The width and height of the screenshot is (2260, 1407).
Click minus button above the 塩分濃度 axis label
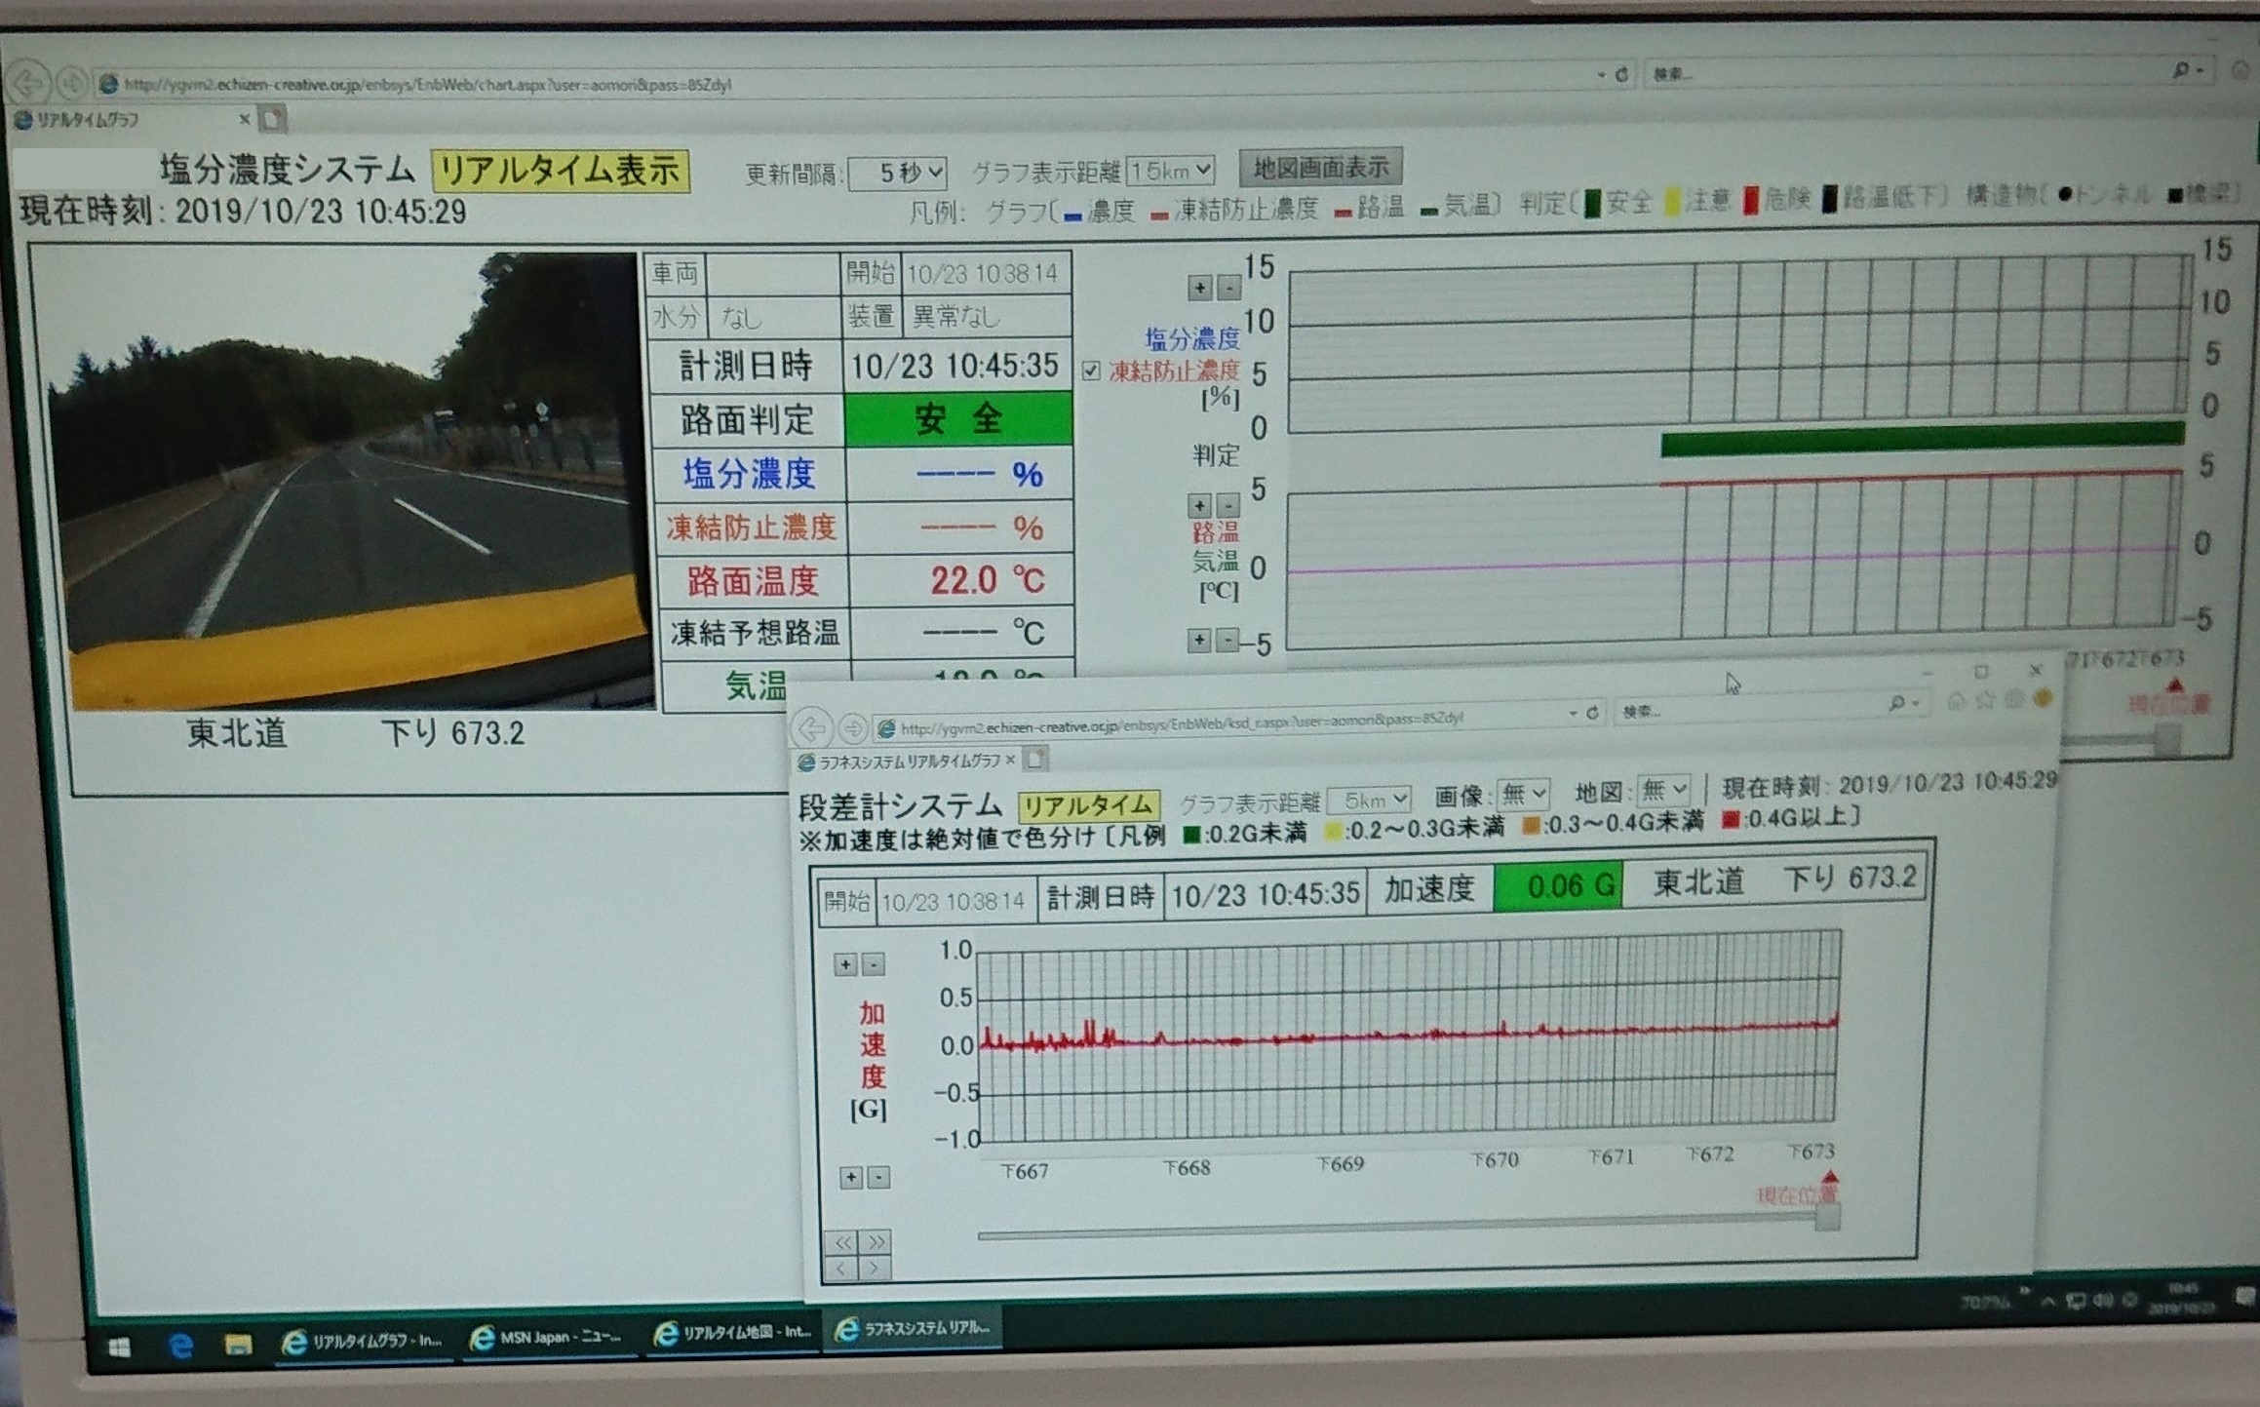(1229, 287)
